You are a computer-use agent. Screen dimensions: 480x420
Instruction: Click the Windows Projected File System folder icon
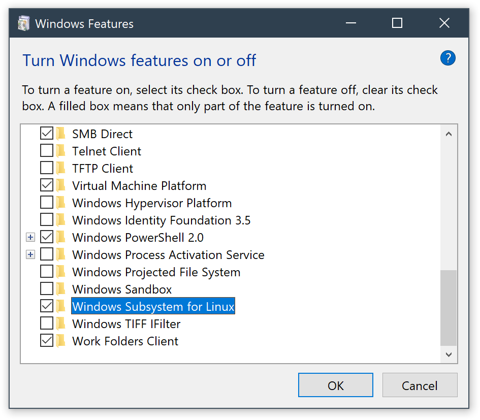tap(61, 272)
